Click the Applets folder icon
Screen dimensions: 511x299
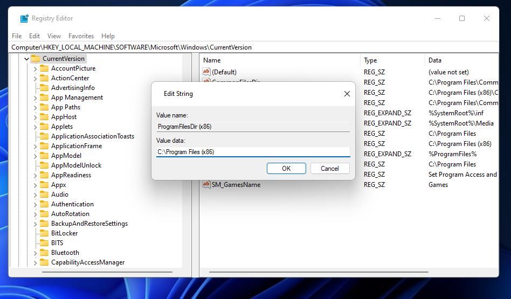[x=44, y=127]
